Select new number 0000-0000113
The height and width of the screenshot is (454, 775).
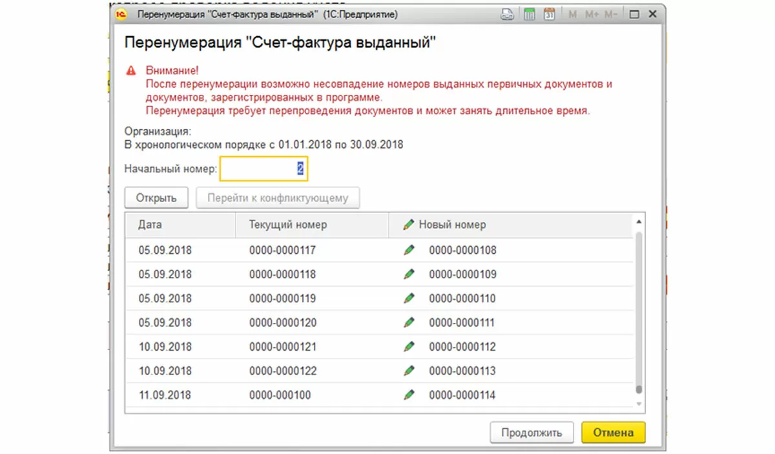(462, 371)
